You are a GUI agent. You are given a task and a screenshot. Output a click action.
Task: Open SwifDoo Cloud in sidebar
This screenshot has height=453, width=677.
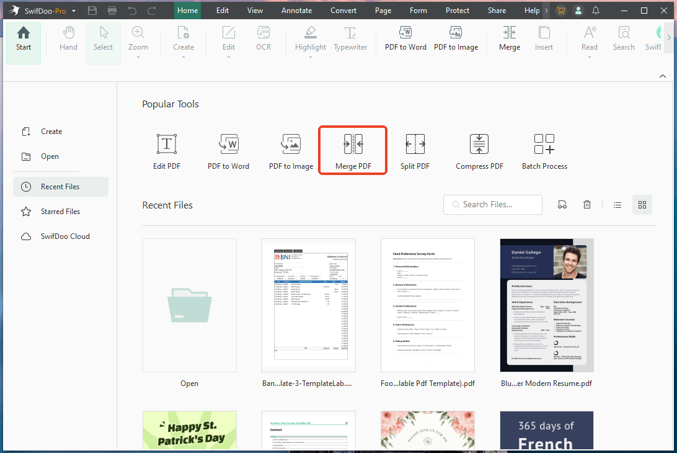click(x=61, y=236)
